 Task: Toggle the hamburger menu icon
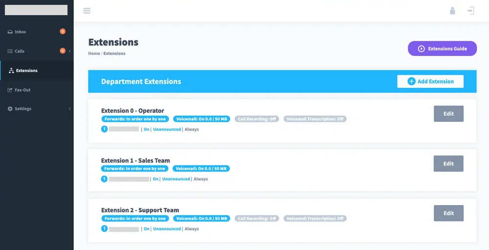pos(87,11)
